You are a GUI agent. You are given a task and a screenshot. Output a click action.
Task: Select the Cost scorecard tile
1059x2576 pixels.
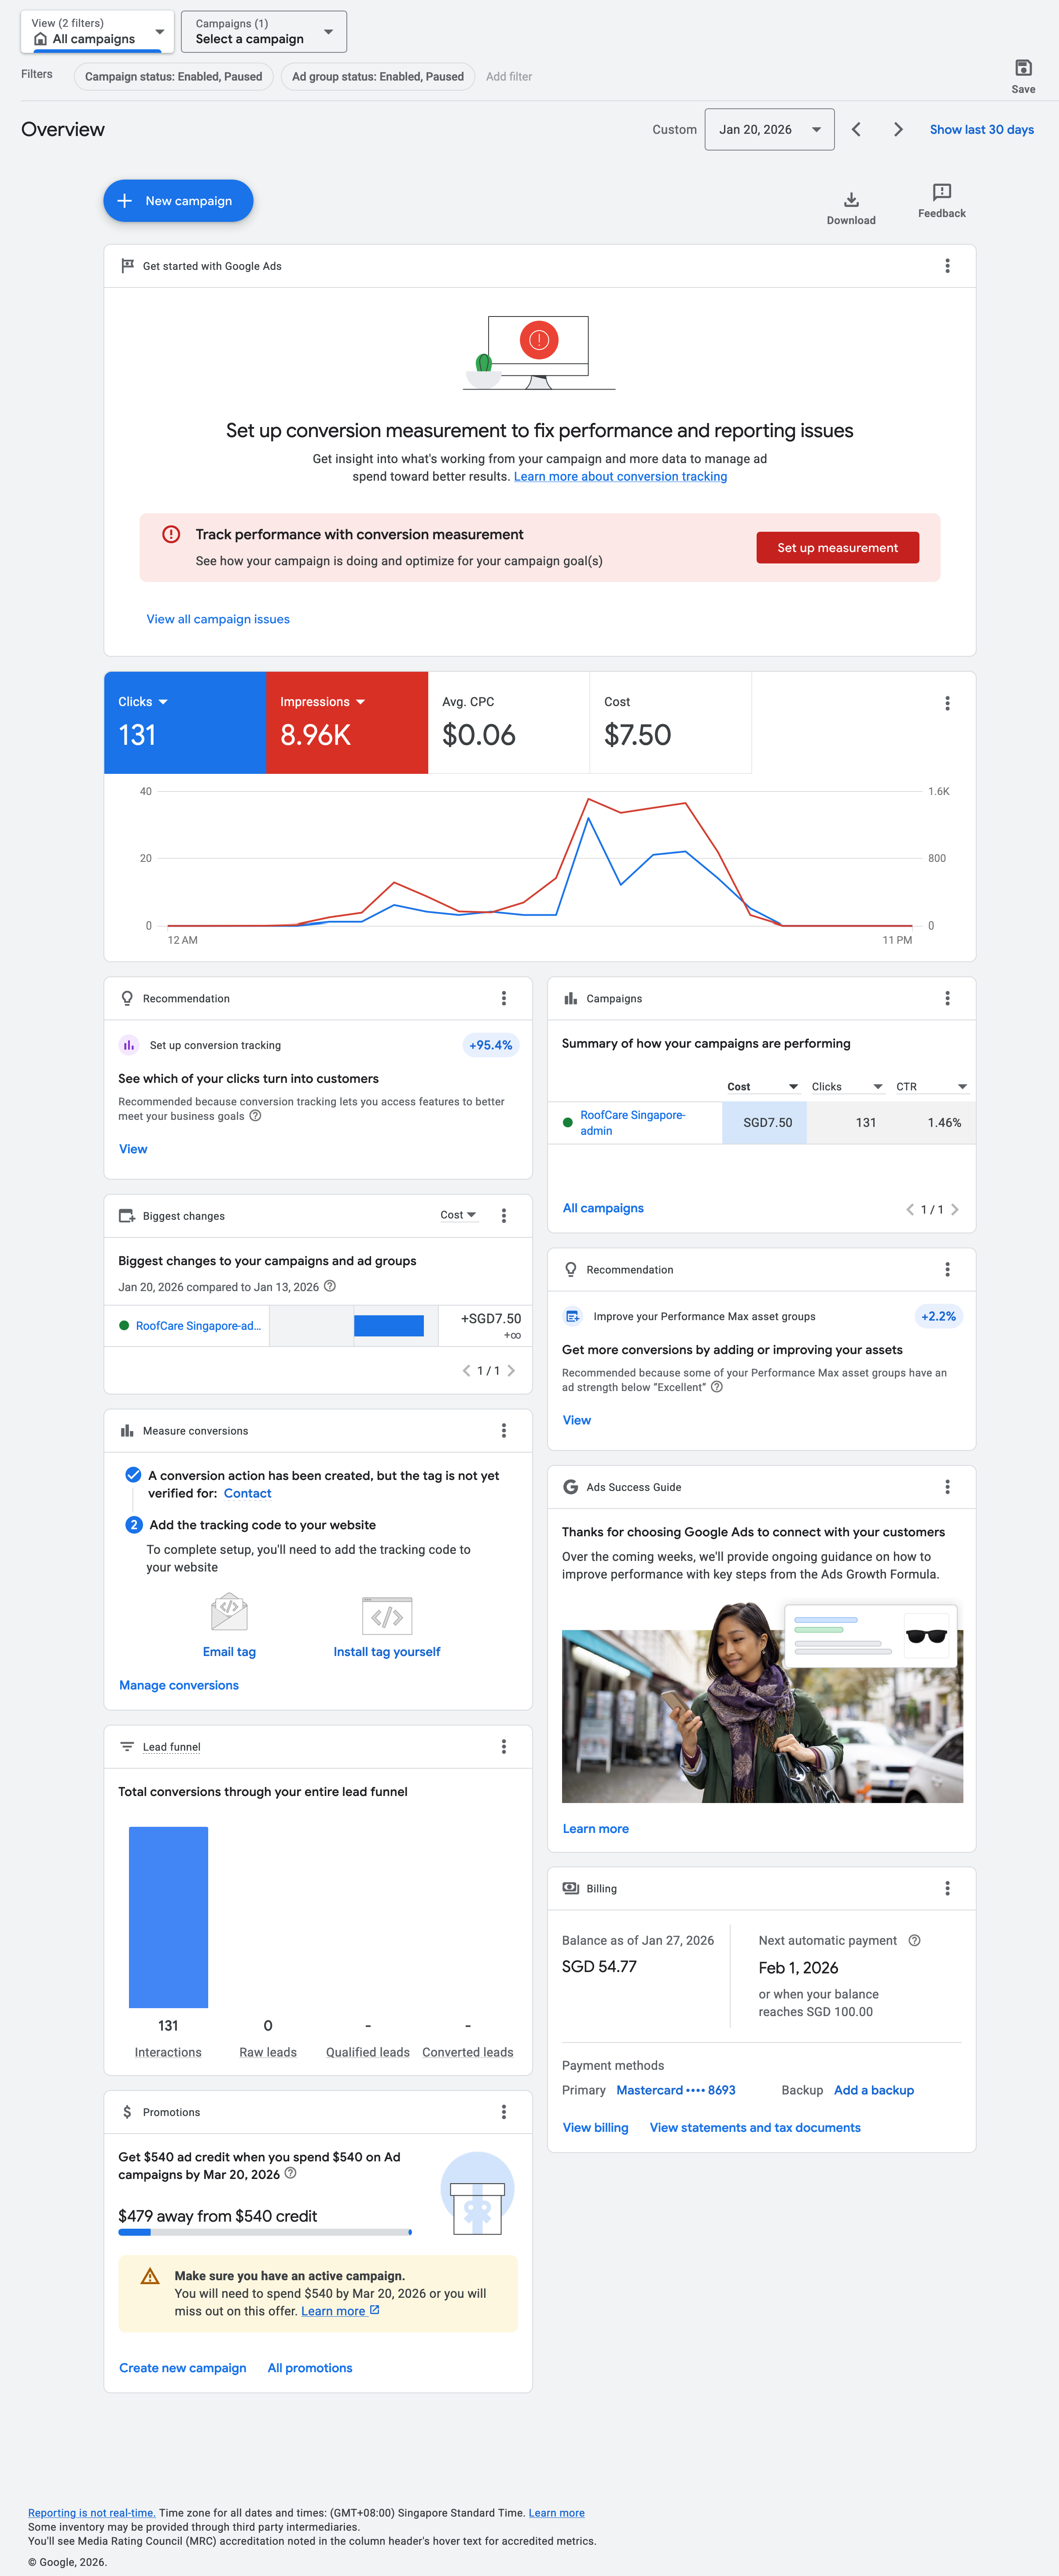671,722
